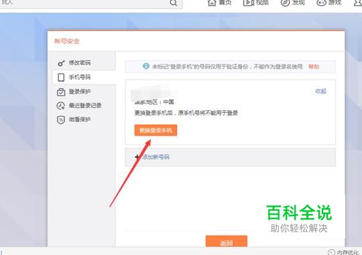Click the plus icon before 添加新号码
The height and width of the screenshot is (255, 362).
(x=137, y=157)
